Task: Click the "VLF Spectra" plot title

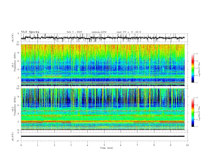Action: pos(30,32)
